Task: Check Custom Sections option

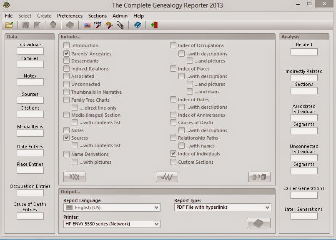Action: point(173,162)
